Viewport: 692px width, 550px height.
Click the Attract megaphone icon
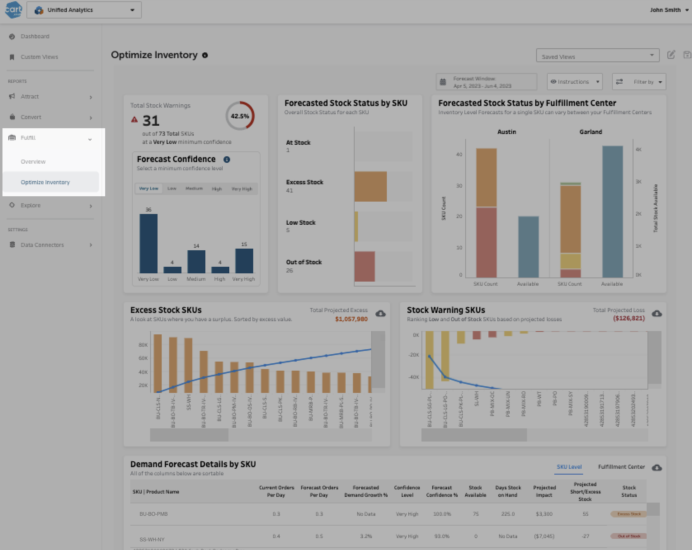tap(12, 96)
